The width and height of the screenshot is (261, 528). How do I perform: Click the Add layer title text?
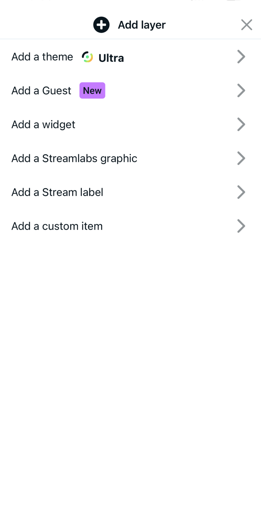point(142,25)
